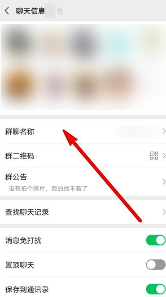This screenshot has width=166, height=297.
Task: Open the 群聊名称 row
Action: point(83,131)
